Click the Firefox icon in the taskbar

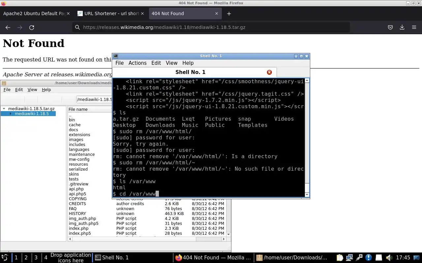[178, 258]
